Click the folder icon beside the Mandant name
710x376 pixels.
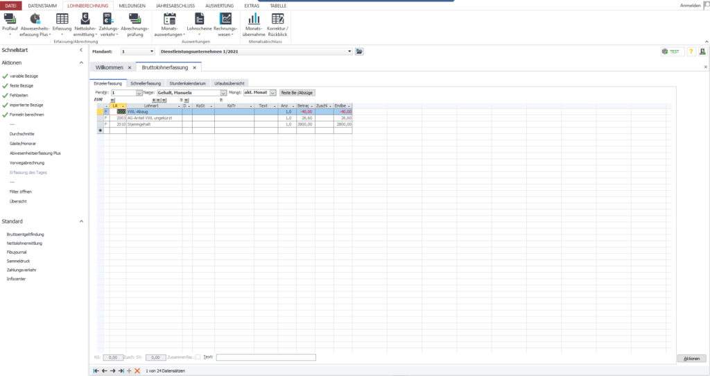(x=359, y=51)
